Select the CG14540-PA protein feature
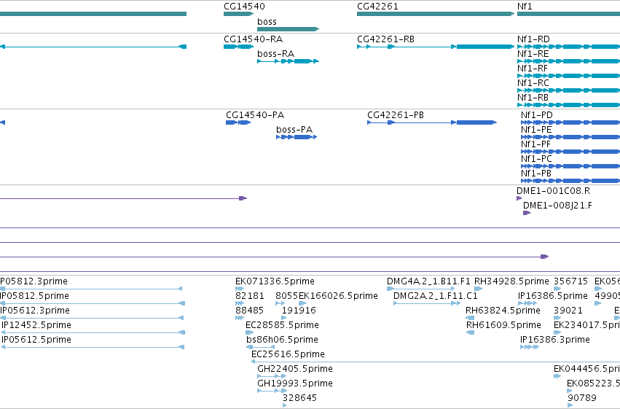This screenshot has height=409, width=620. [x=238, y=122]
